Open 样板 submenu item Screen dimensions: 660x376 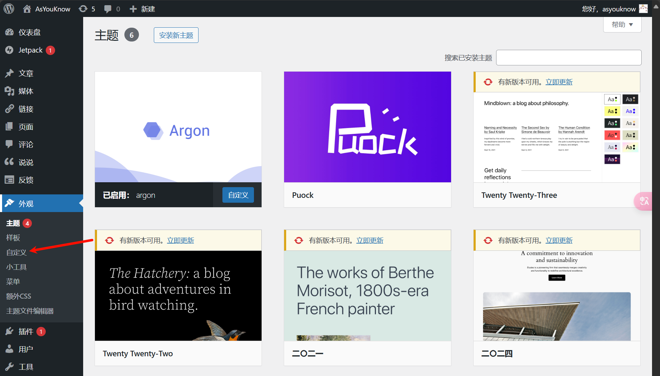[x=13, y=238]
